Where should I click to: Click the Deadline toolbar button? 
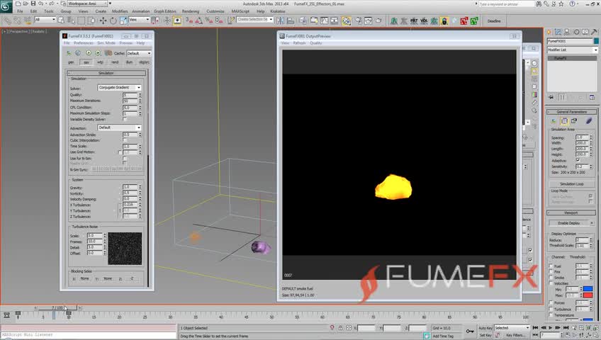[x=494, y=21]
